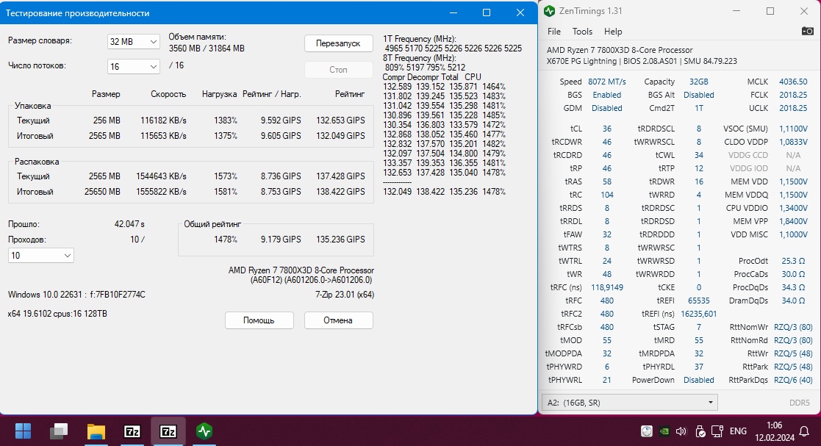821x446 pixels.
Task: Open File Explorer from taskbar
Action: tap(96, 431)
